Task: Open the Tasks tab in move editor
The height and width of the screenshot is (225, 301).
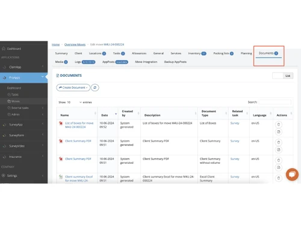Action: click(x=119, y=53)
